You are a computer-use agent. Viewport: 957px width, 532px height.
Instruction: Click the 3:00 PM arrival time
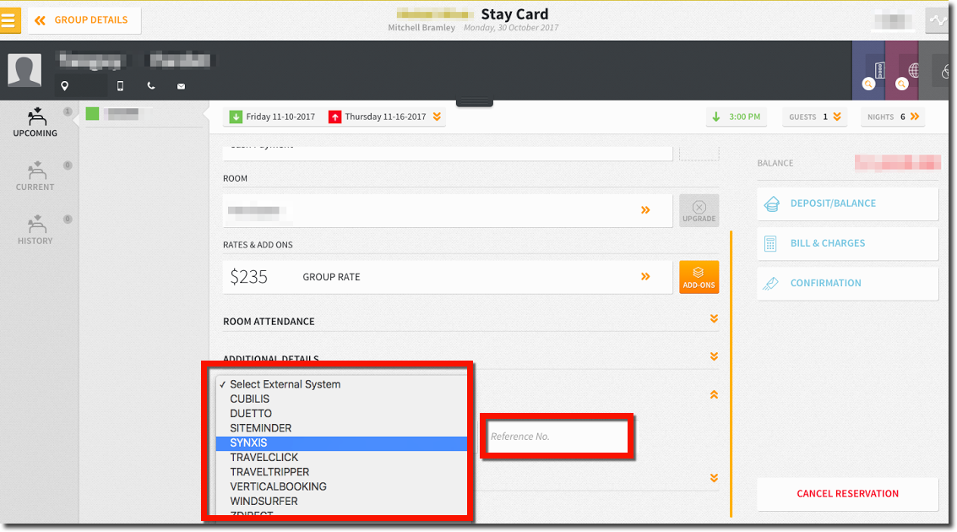click(x=737, y=117)
